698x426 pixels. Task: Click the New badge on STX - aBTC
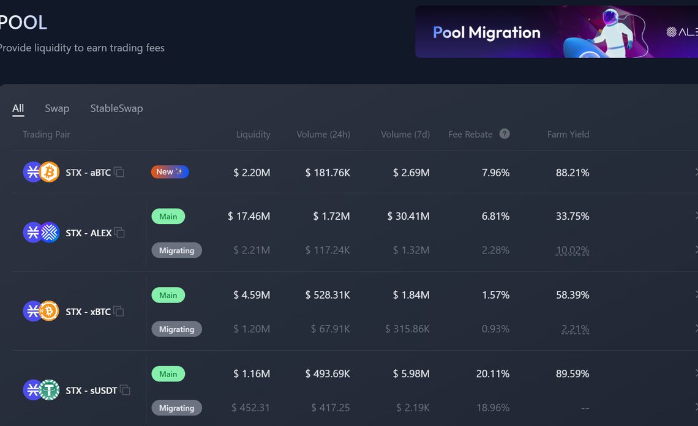[x=170, y=172]
